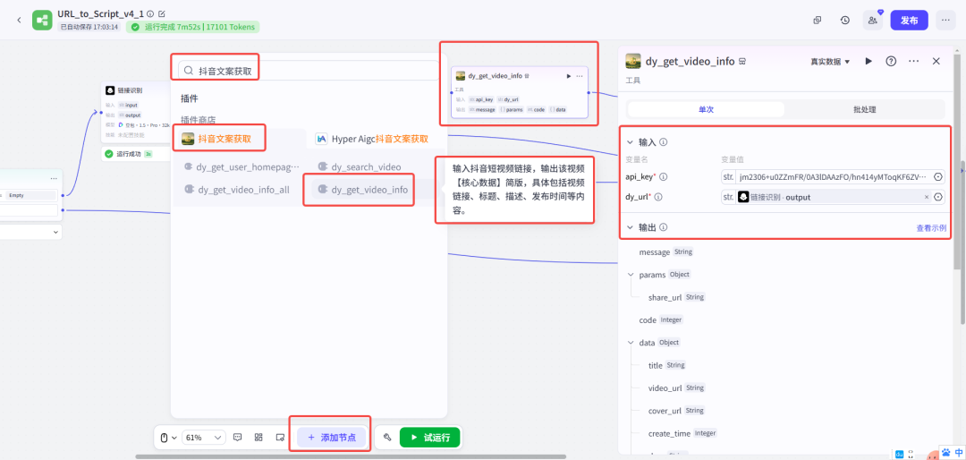Click the info icon next to 输入

click(x=664, y=141)
